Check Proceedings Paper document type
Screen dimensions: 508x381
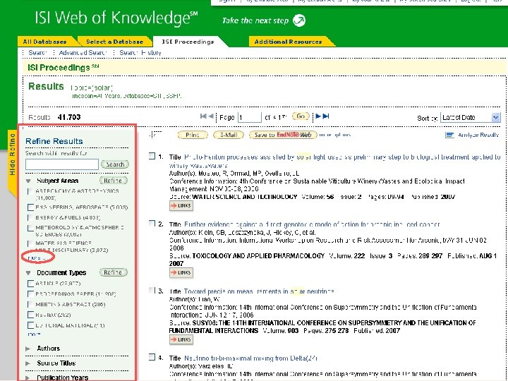point(30,294)
